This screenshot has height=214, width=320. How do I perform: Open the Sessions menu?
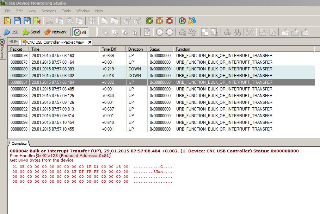[x=49, y=11]
